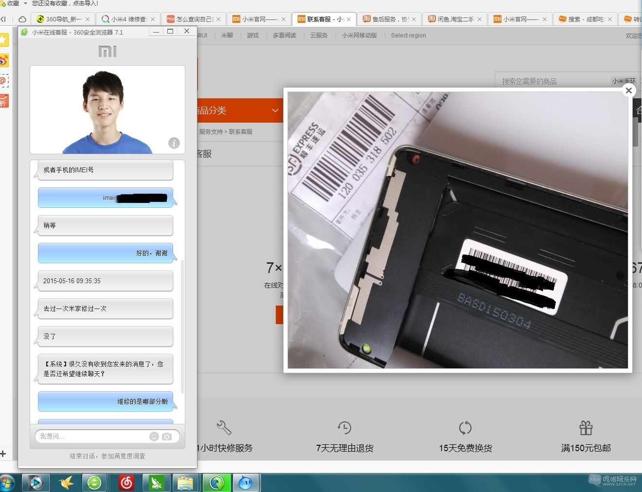Viewport: 642px width, 492px height.
Task: Click the star favorites icon in sidebar
Action: coord(4,40)
